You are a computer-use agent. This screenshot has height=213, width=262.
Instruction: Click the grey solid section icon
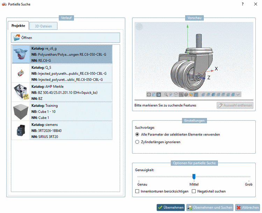point(186,95)
